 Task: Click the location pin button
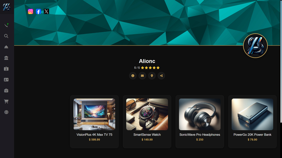coord(152,76)
